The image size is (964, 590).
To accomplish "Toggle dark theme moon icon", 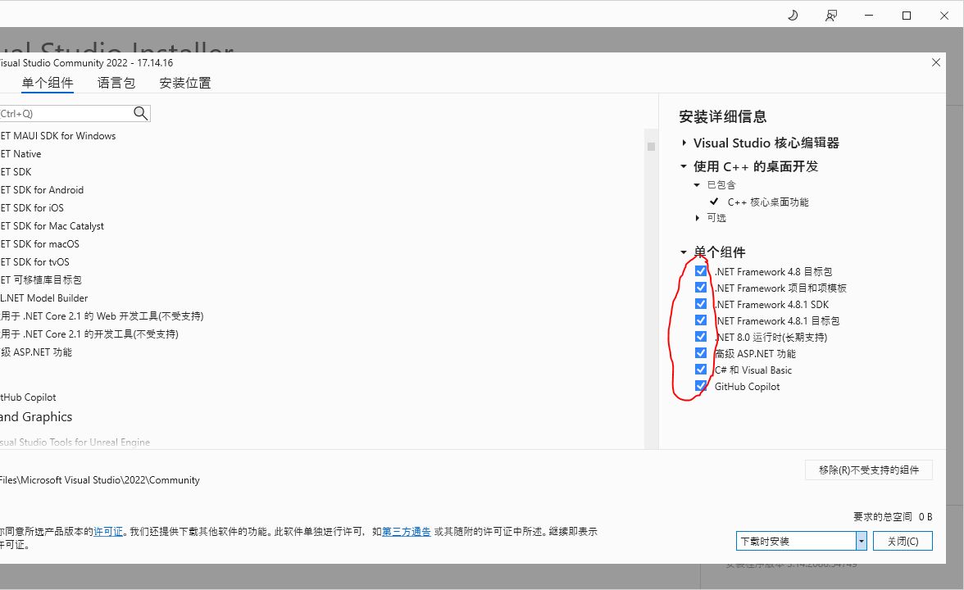I will click(x=793, y=16).
